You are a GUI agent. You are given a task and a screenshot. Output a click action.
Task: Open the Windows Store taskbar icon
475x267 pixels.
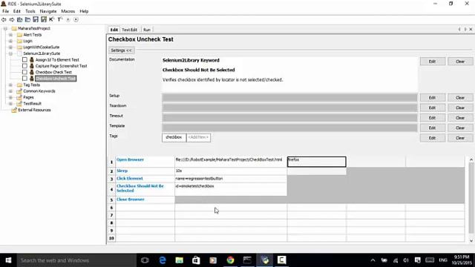click(x=196, y=260)
